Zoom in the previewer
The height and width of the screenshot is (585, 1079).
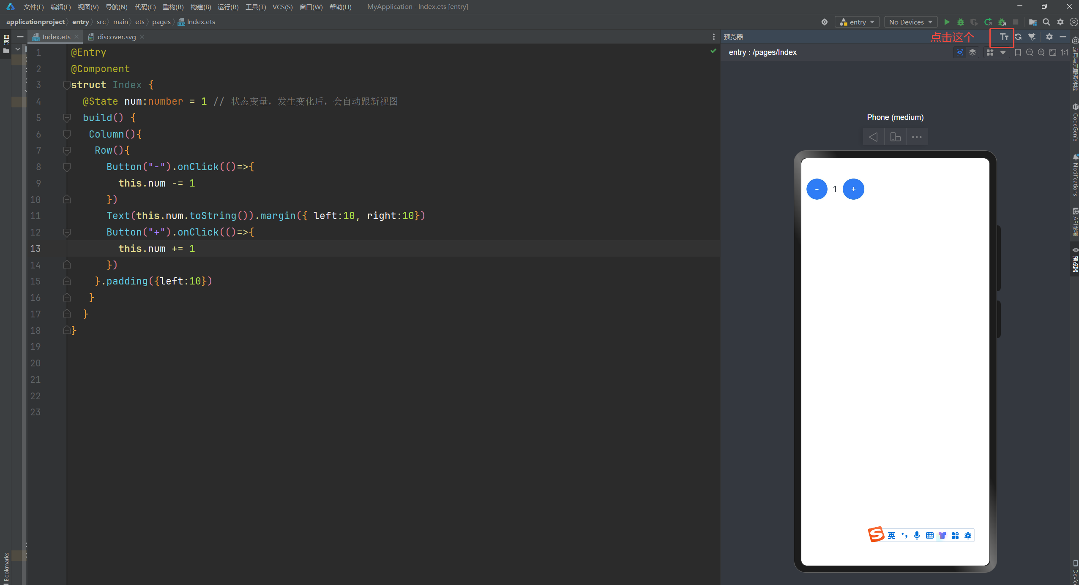[x=1041, y=52]
